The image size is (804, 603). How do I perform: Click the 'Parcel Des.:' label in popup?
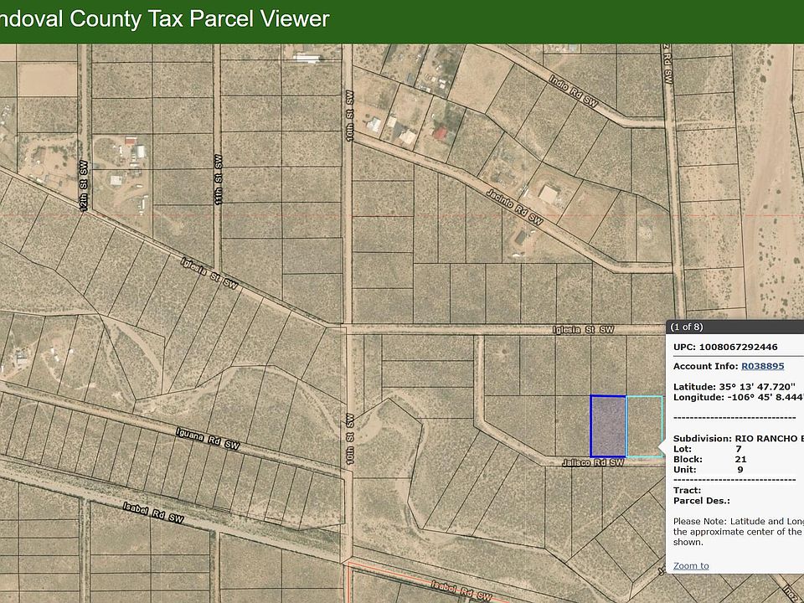click(702, 501)
